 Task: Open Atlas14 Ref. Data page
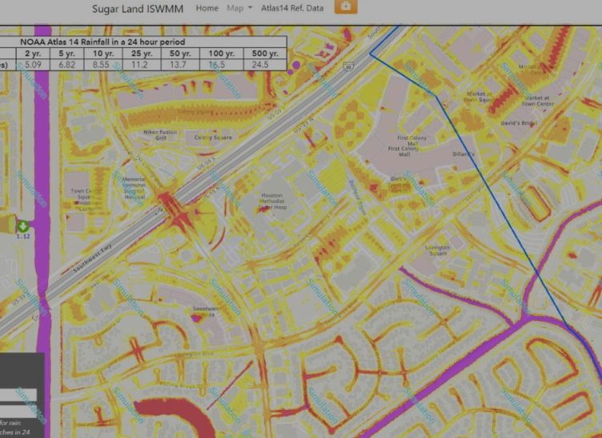click(291, 8)
